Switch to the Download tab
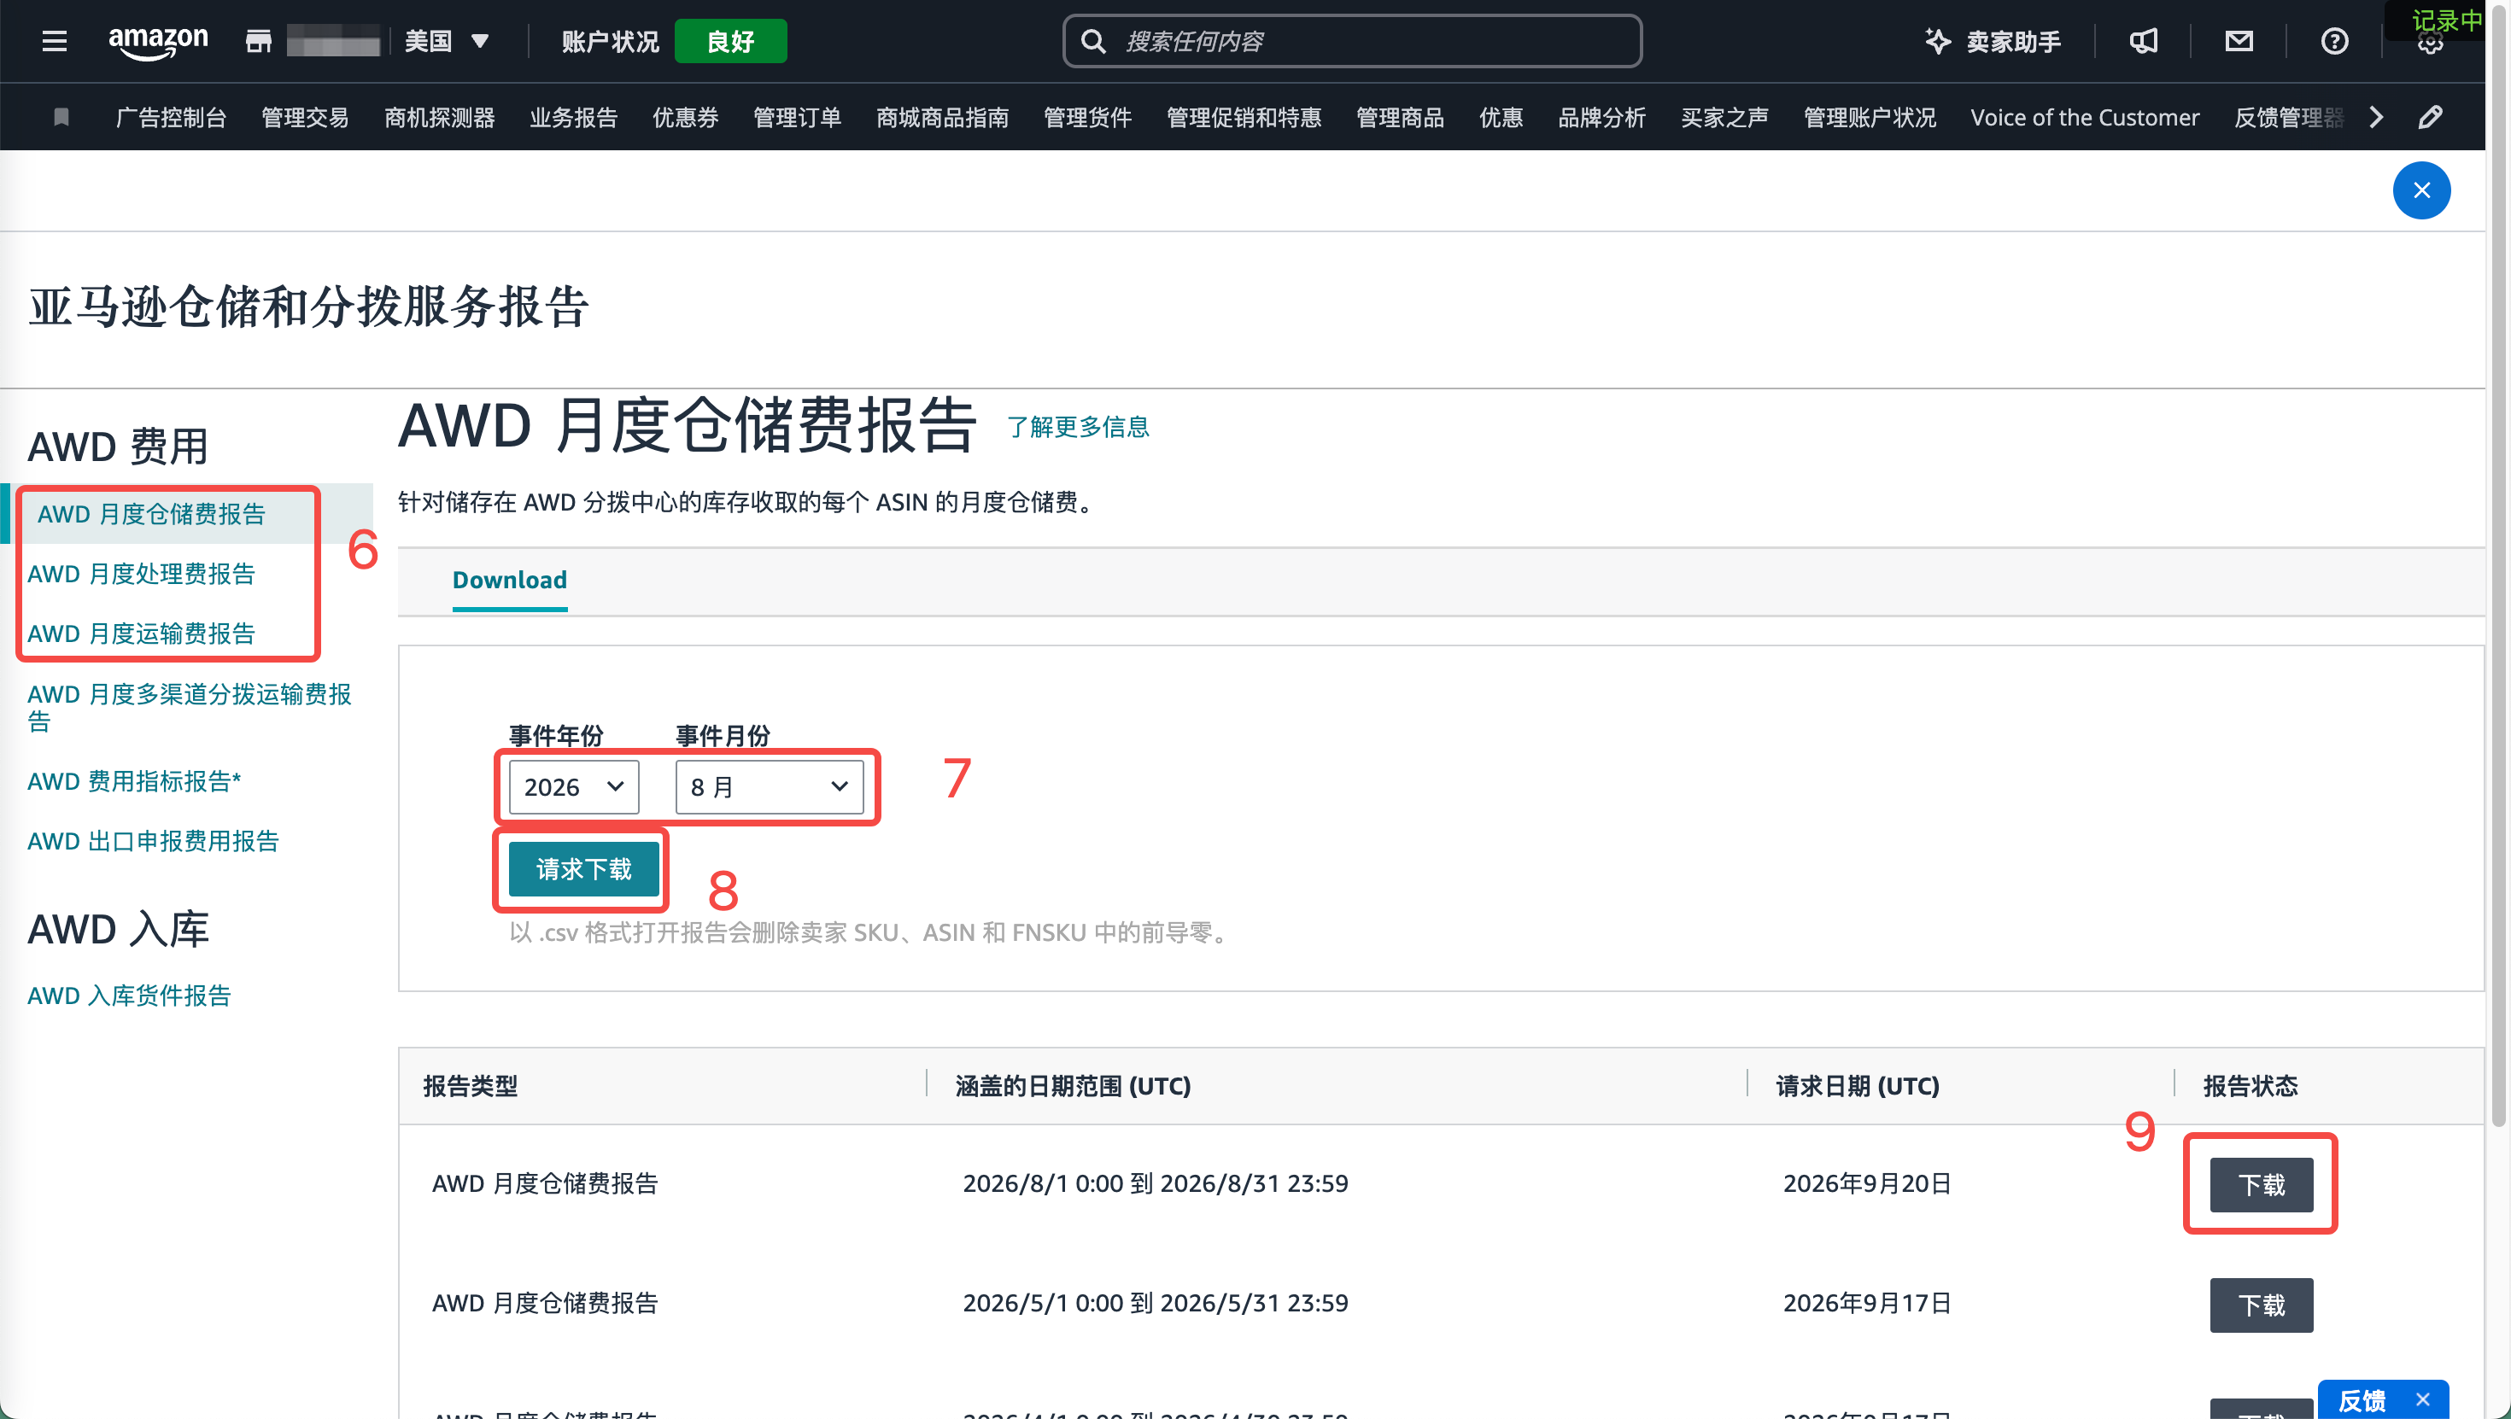This screenshot has height=1419, width=2511. (x=510, y=580)
